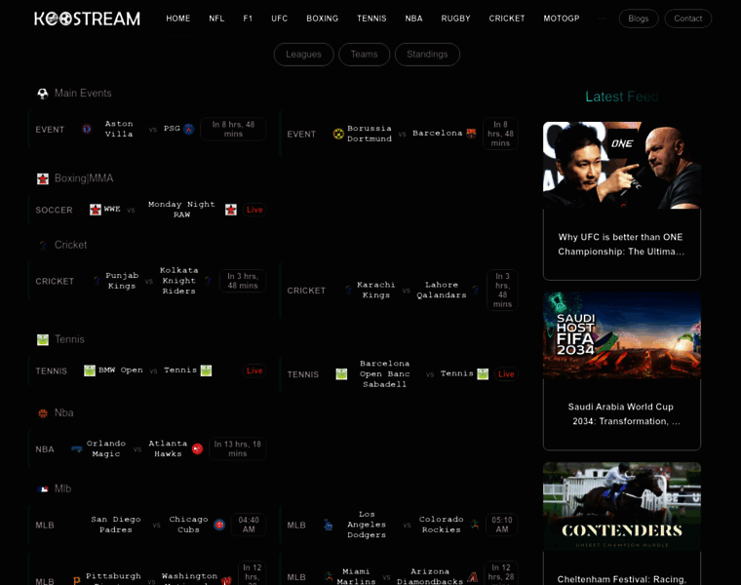Click the Punjab Kings team icon
Image resolution: width=741 pixels, height=585 pixels.
[97, 281]
